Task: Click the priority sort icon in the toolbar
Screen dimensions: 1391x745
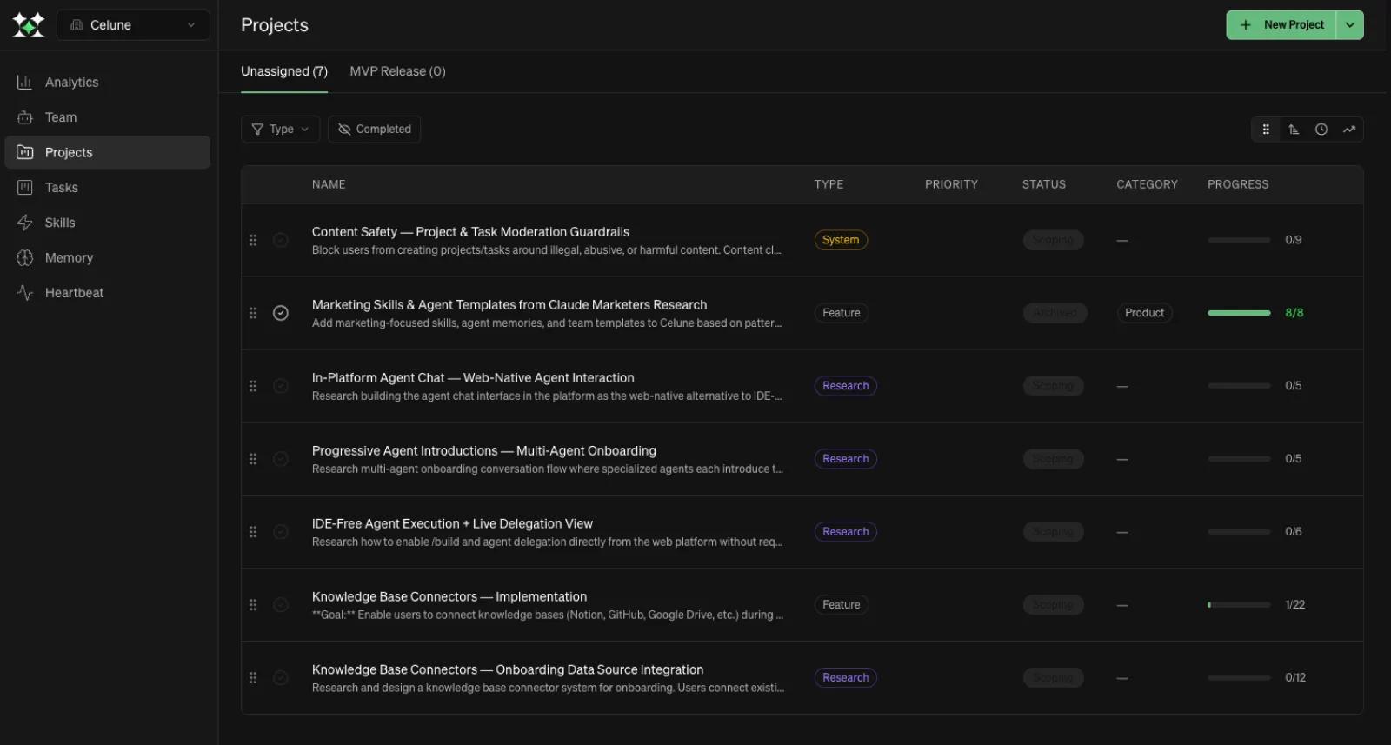Action: click(x=1294, y=130)
